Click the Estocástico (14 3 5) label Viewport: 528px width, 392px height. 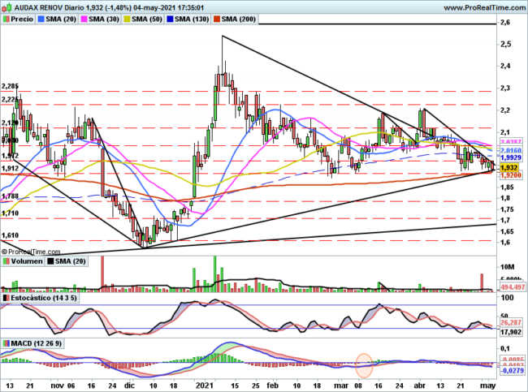[x=43, y=298]
